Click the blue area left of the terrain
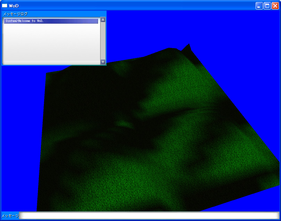The width and height of the screenshot is (281, 221). coord(21,139)
